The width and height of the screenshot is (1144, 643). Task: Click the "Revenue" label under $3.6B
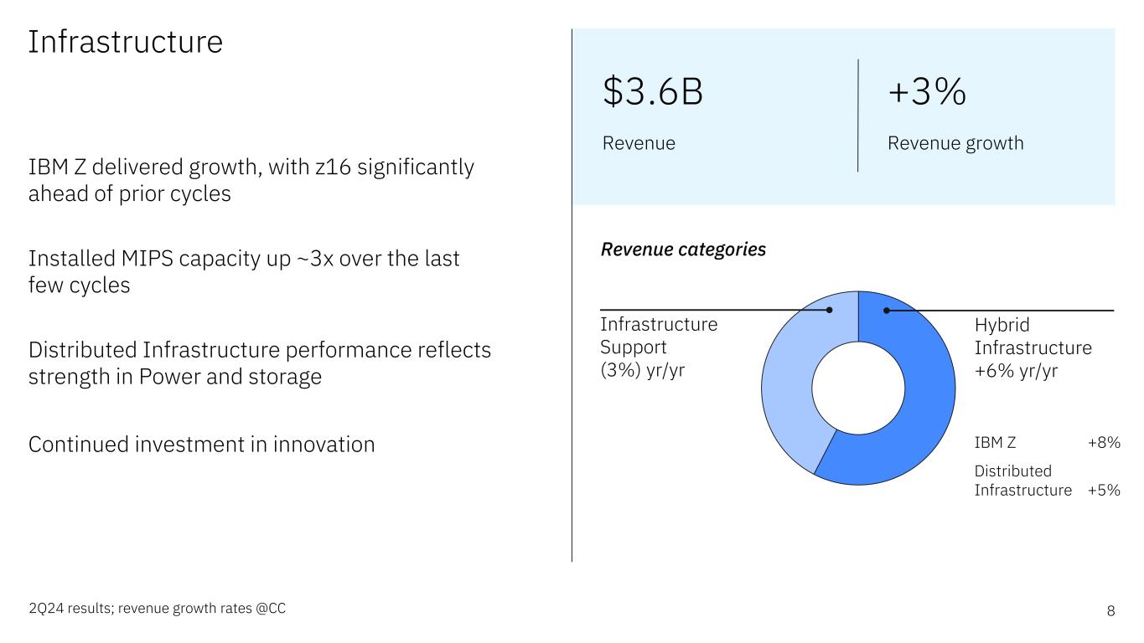point(639,143)
